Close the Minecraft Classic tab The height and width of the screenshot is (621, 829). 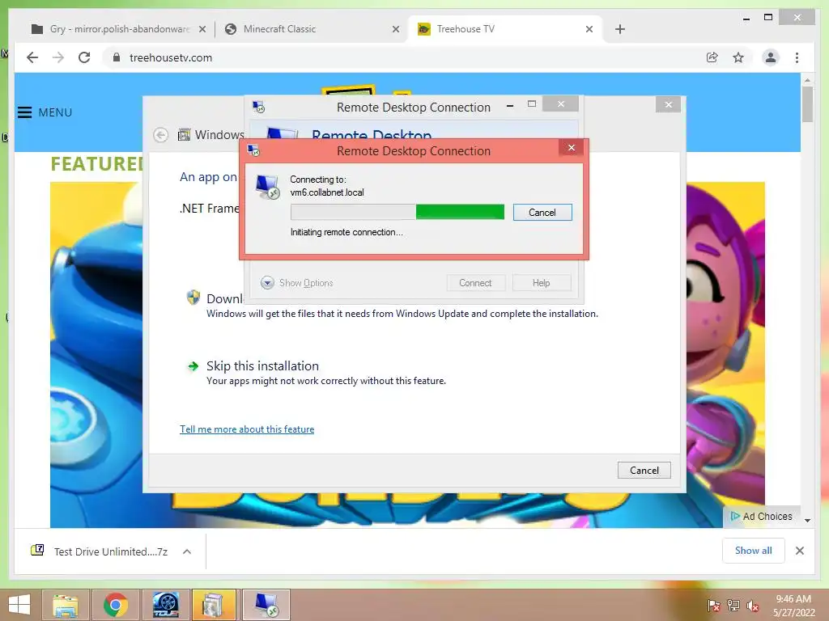point(395,29)
